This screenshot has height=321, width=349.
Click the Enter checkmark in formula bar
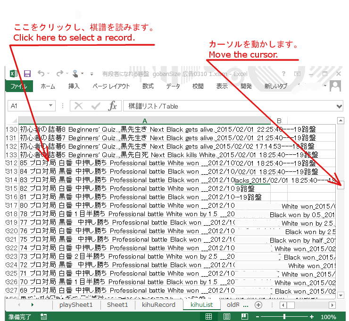96,106
